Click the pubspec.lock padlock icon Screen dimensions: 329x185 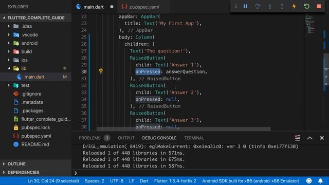tap(16, 127)
